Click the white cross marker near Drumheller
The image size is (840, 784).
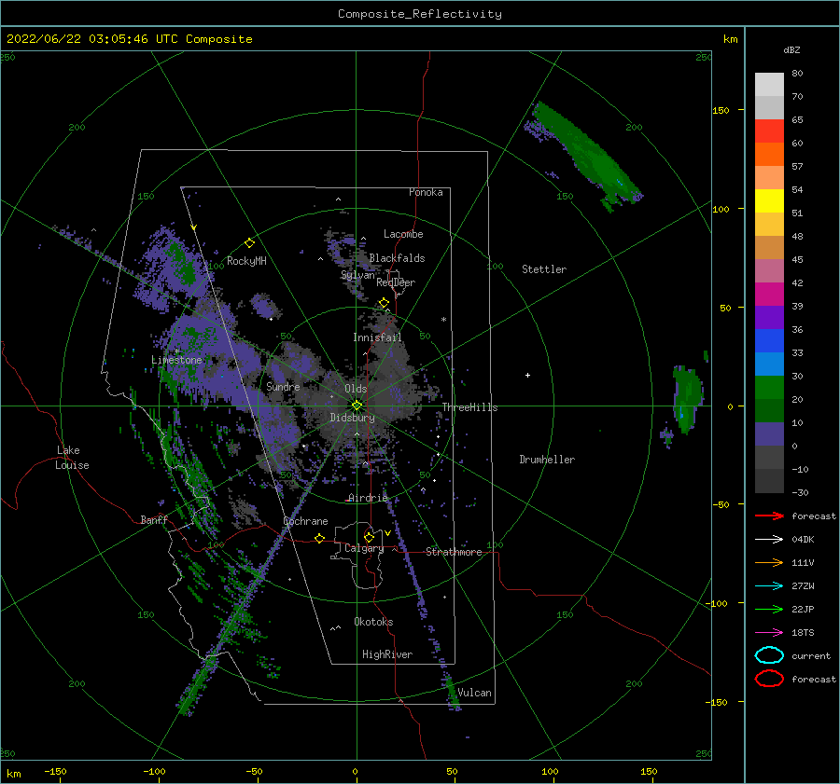[x=527, y=375]
